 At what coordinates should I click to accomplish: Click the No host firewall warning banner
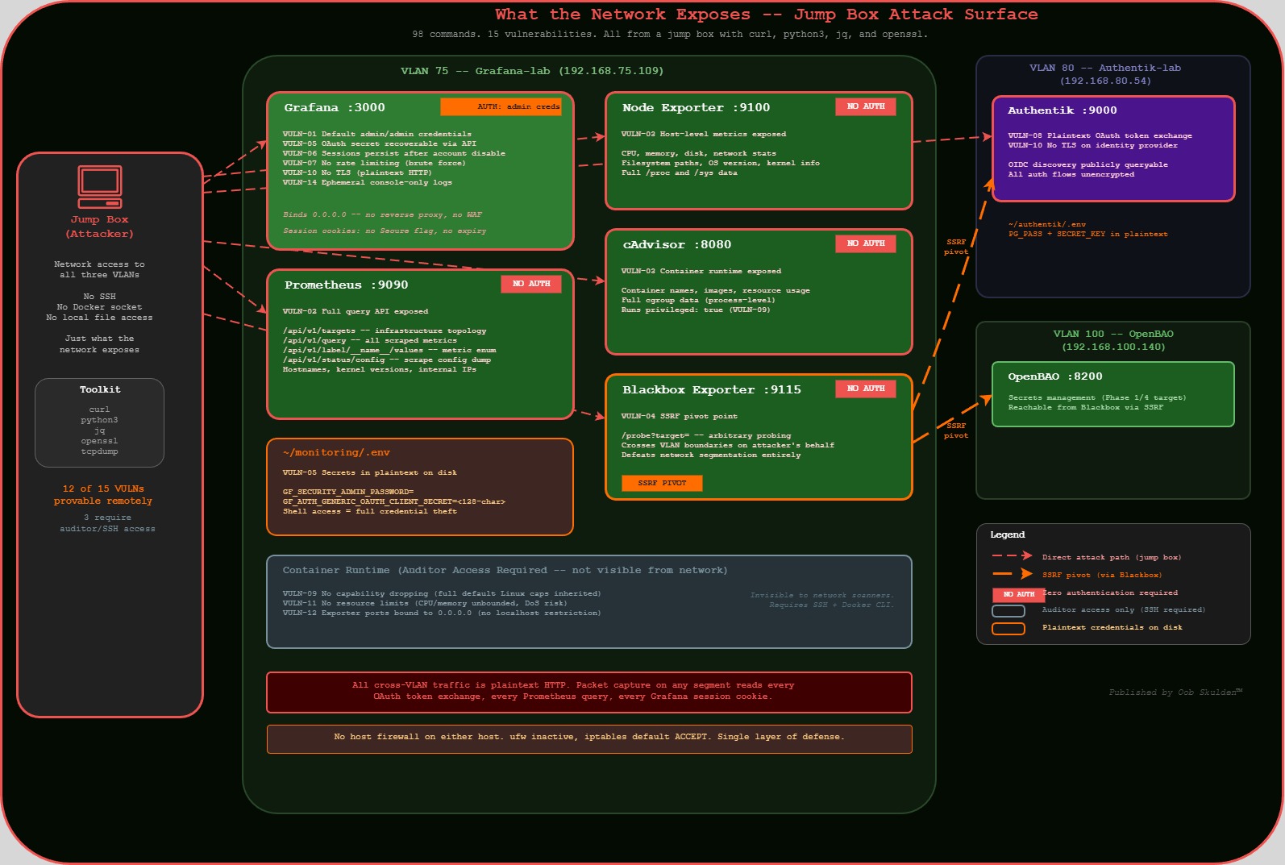pos(588,737)
